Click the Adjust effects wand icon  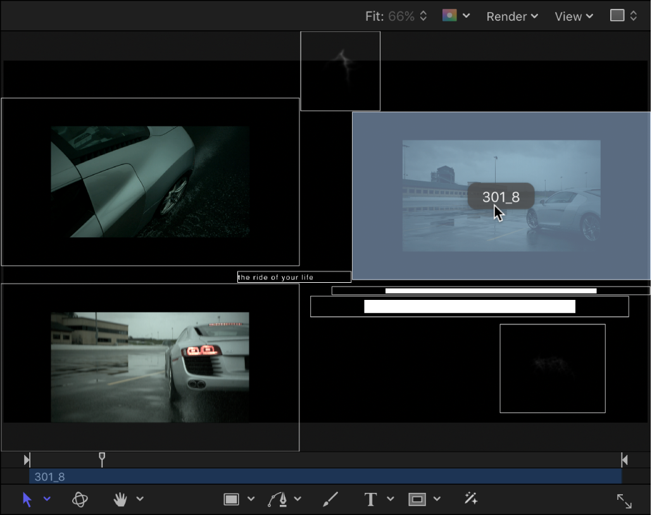click(x=471, y=499)
